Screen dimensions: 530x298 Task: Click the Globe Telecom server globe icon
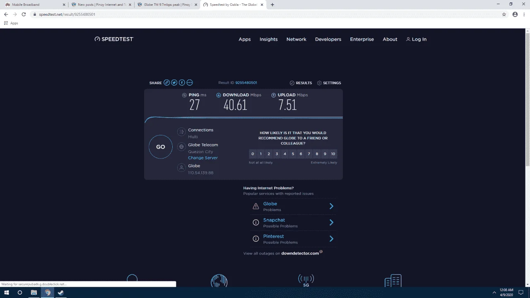[181, 147]
